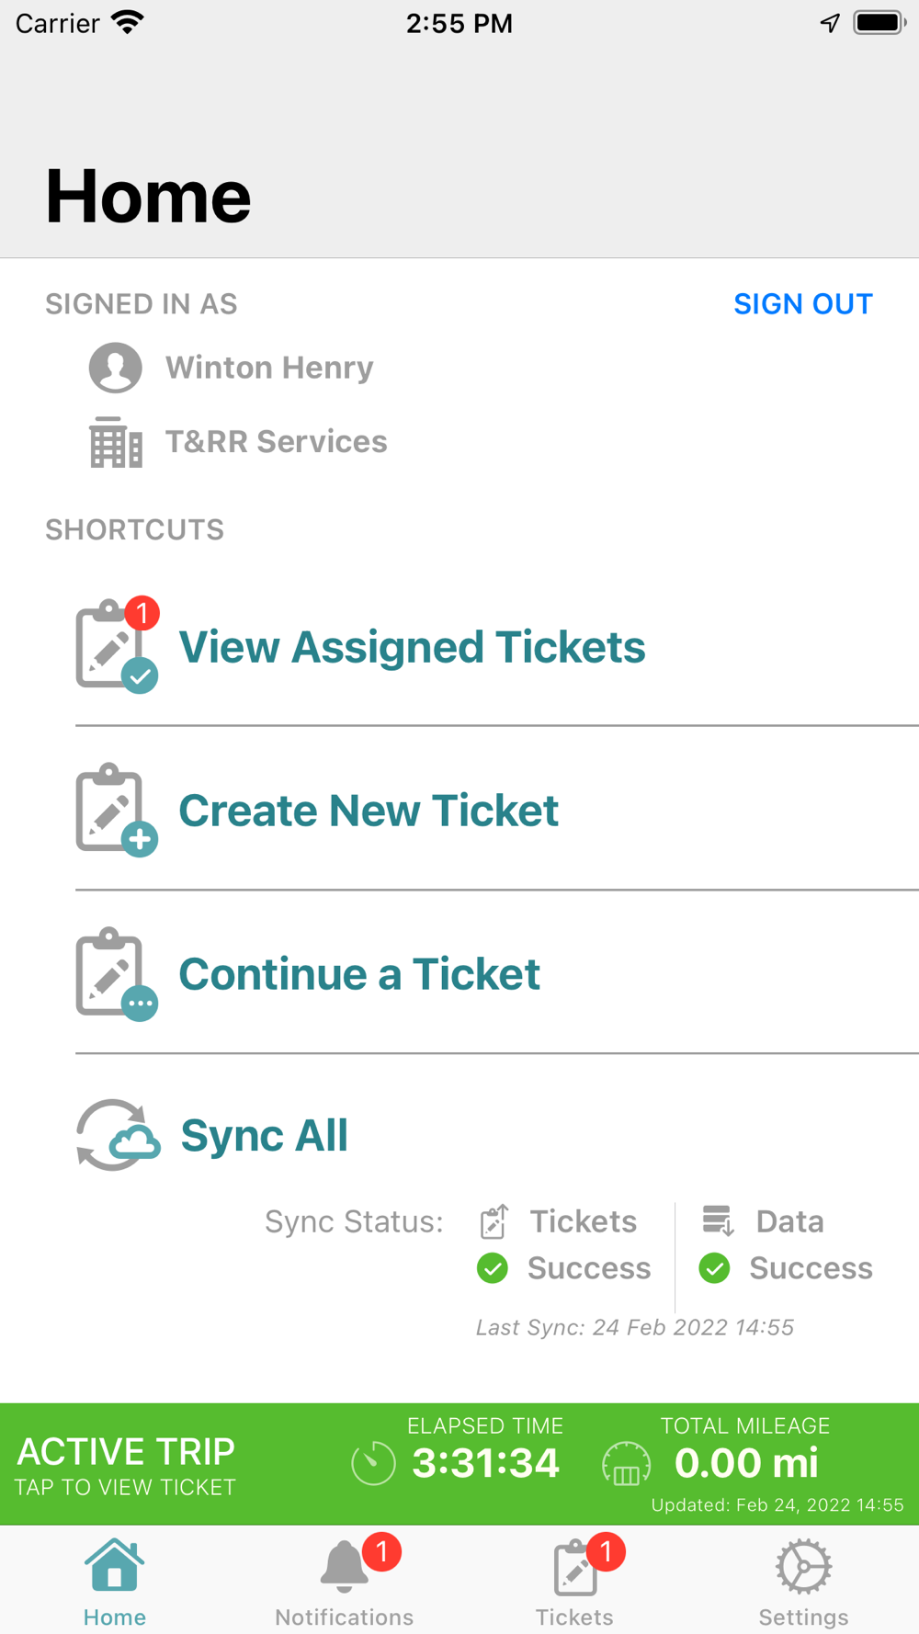Image resolution: width=919 pixels, height=1634 pixels.
Task: Tap the Create New Ticket clipboard icon
Action: click(x=117, y=810)
